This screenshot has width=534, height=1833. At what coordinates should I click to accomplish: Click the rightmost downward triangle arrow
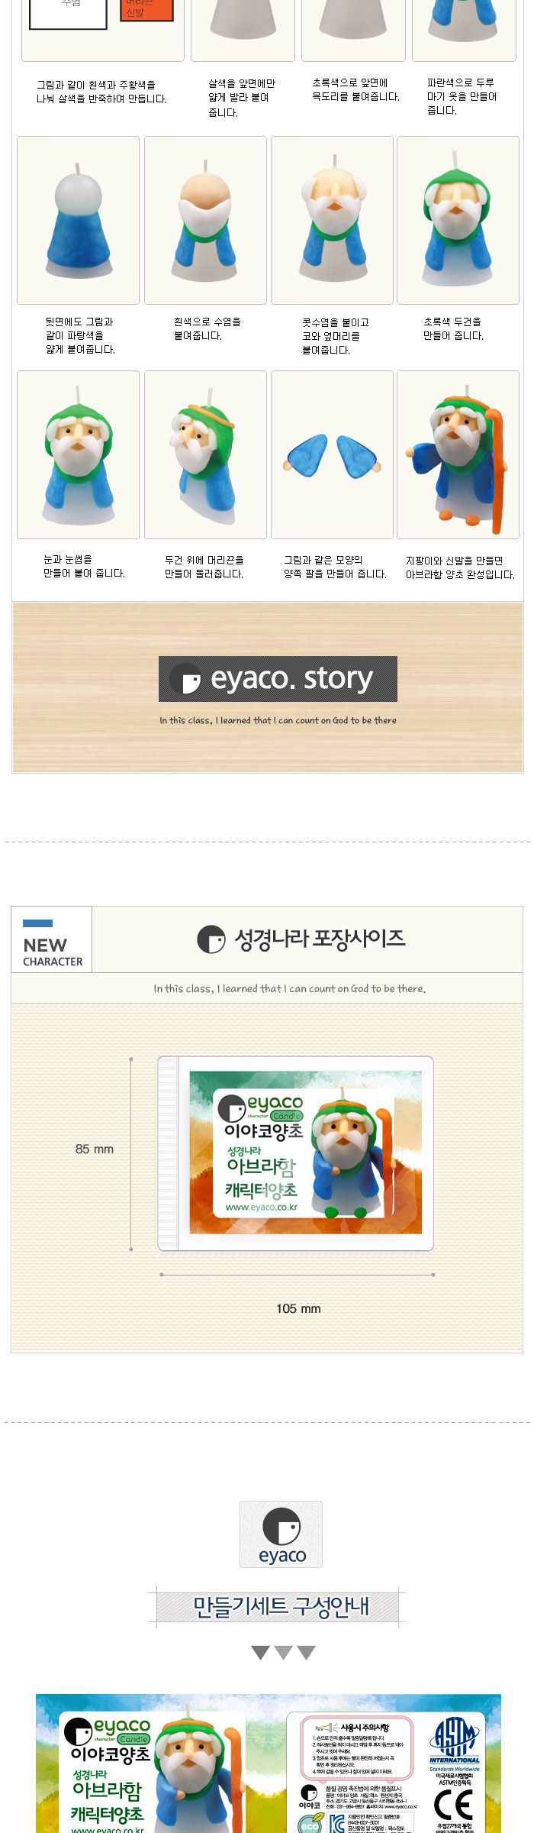[306, 1653]
